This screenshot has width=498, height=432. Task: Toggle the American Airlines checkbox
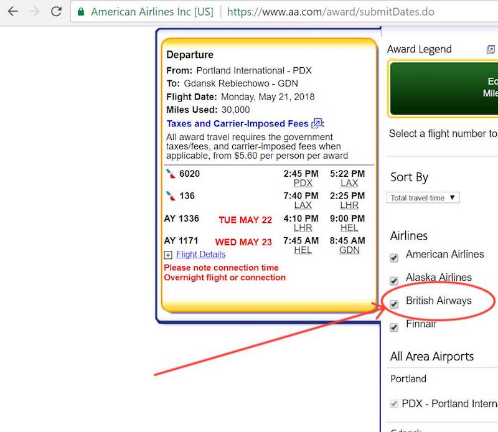pos(394,258)
